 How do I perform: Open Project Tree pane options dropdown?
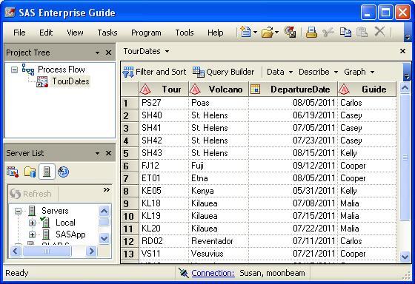coord(97,53)
